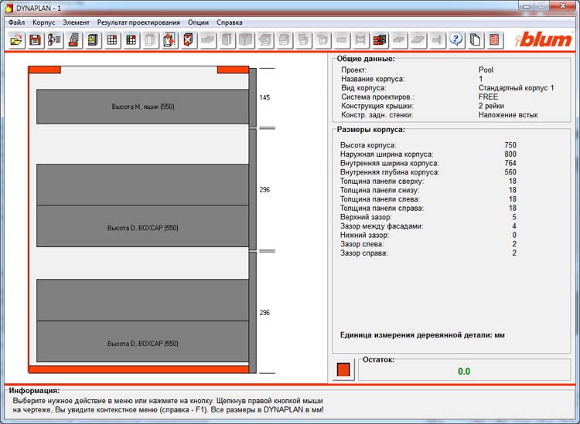Open the Файл menu
Viewport: 580px width, 424px height.
pyautogui.click(x=16, y=22)
